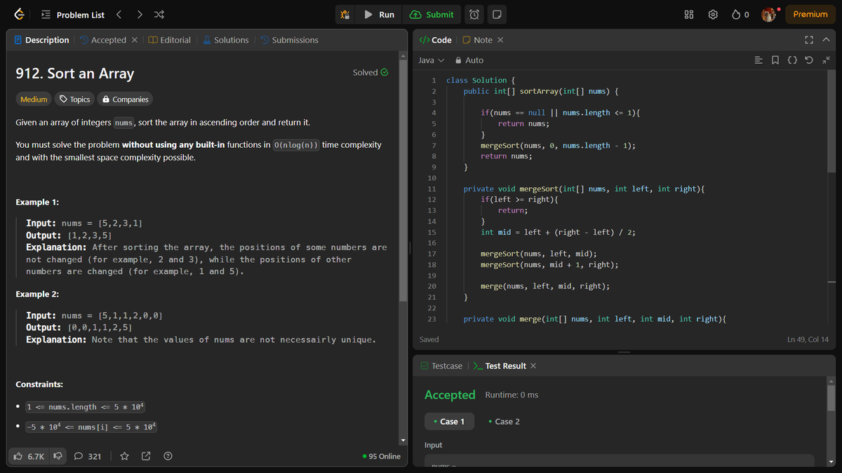Open the sticky notes icon in top bar
842x473 pixels.
pos(496,15)
